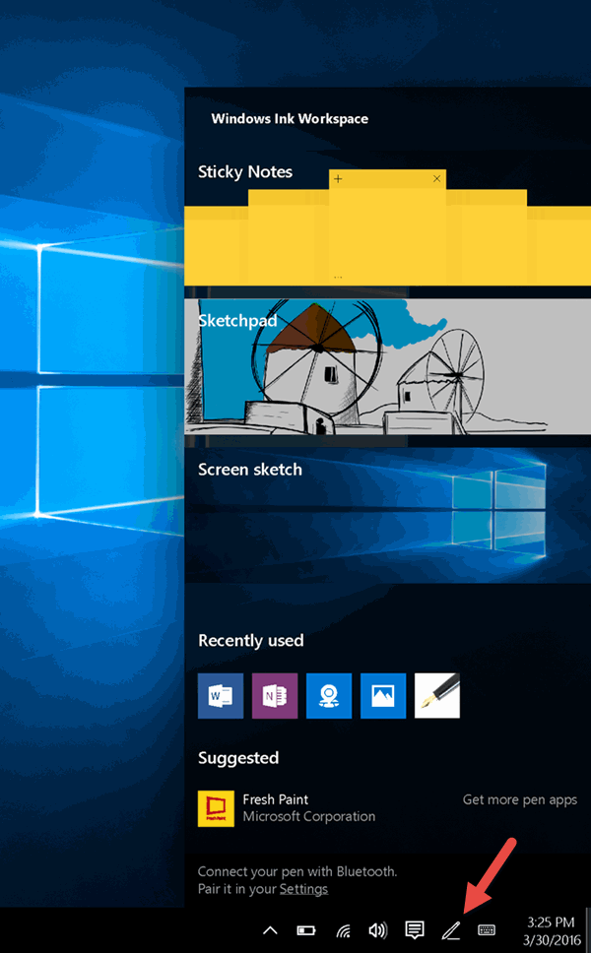Add a new sticky note with plus
This screenshot has width=591, height=953.
[x=338, y=179]
